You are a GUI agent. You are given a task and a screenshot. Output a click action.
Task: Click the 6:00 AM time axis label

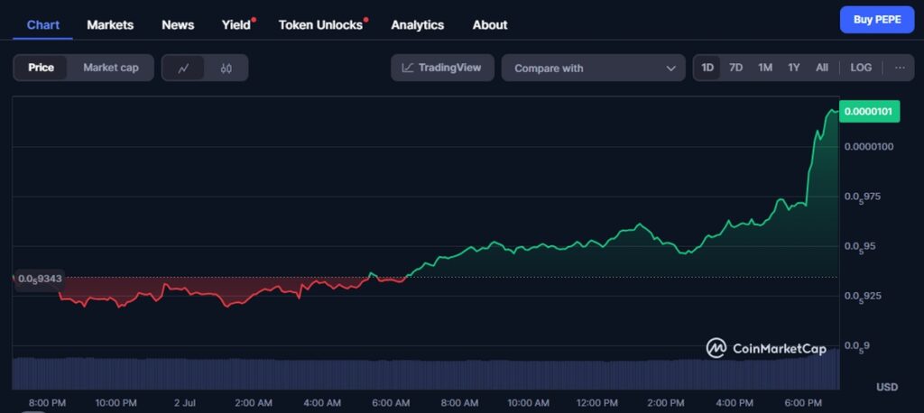point(391,403)
